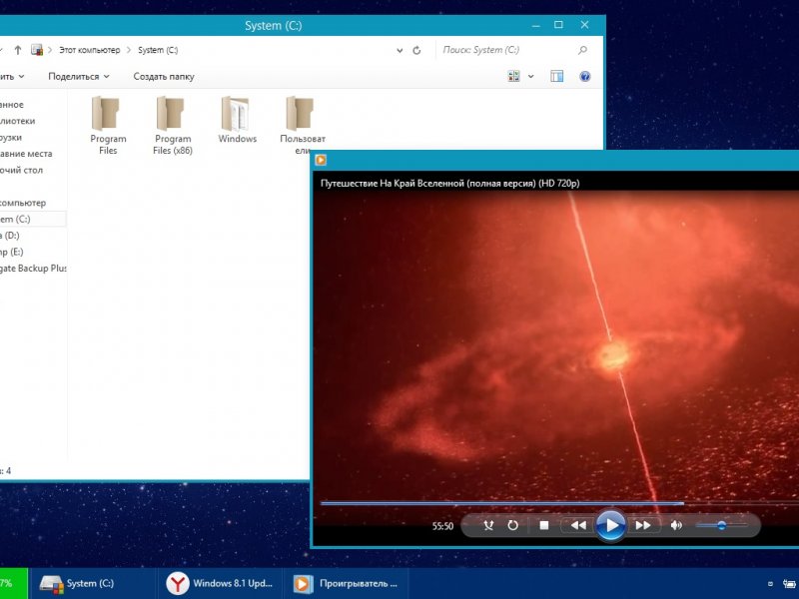Change the folder view layout icon

click(x=513, y=77)
